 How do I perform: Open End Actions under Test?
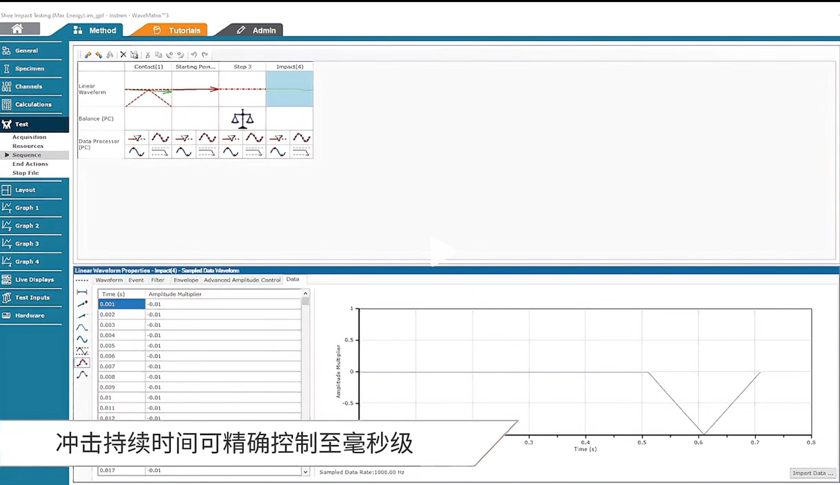tap(30, 164)
